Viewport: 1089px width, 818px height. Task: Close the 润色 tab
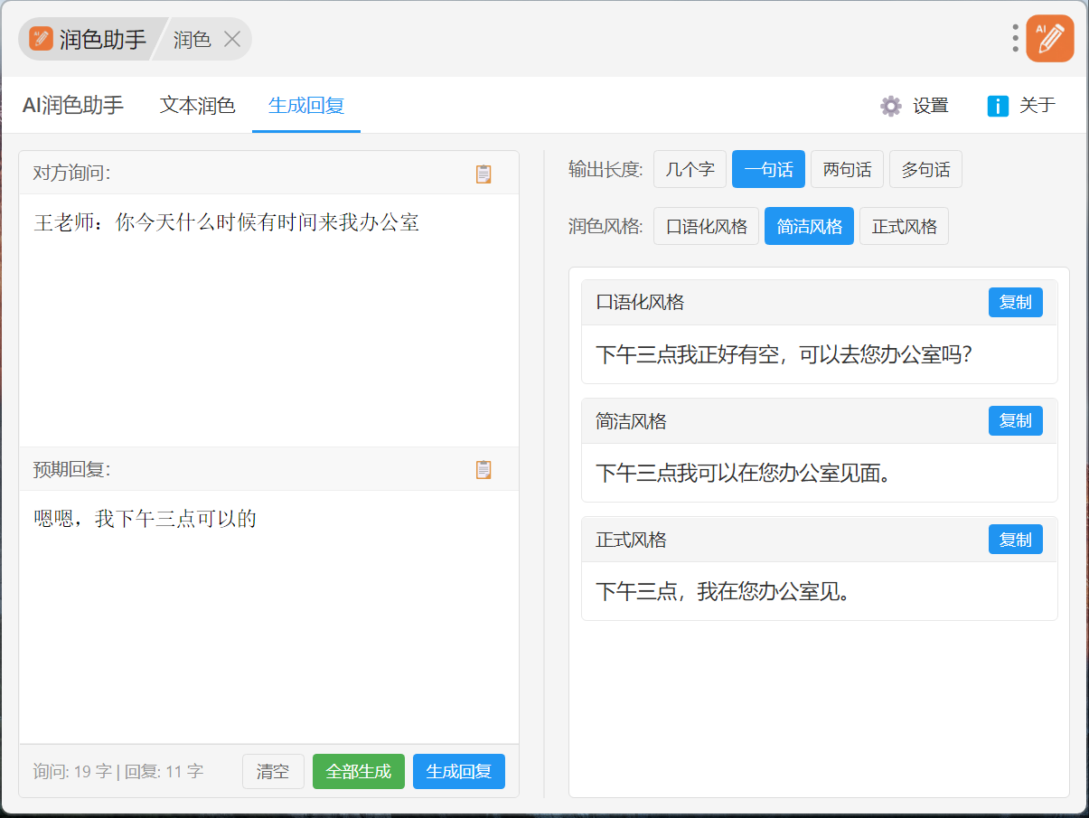(231, 39)
